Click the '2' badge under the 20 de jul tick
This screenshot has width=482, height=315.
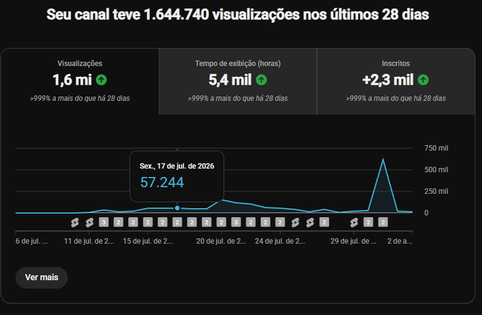coord(221,222)
